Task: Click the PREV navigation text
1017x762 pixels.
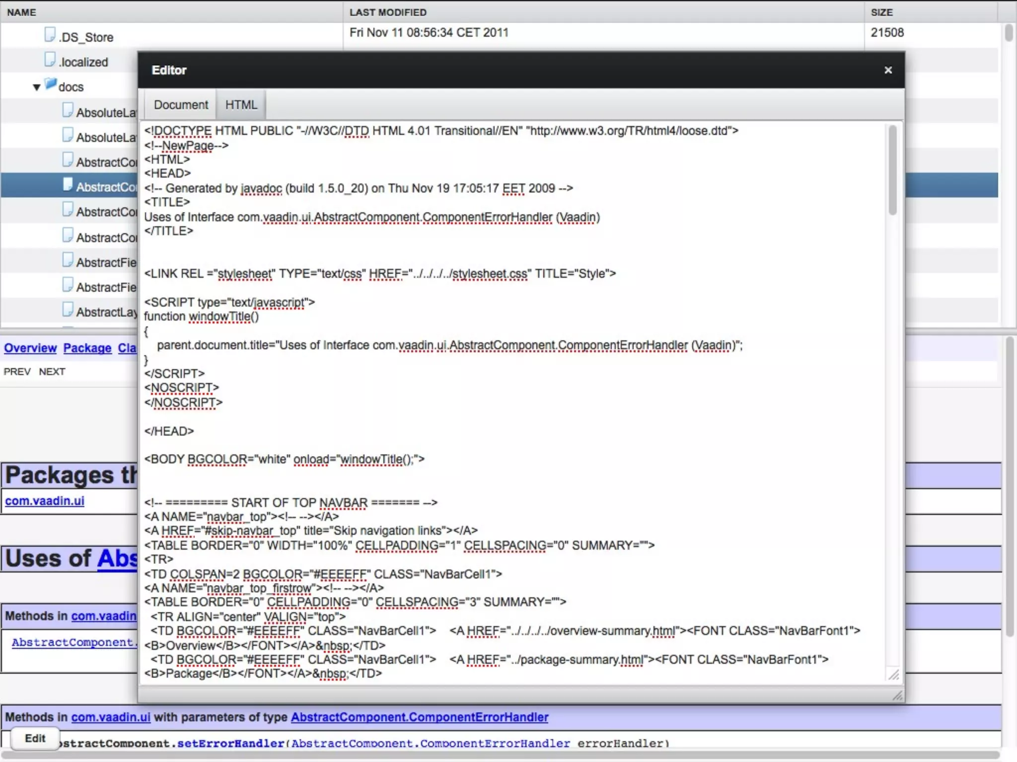Action: pos(17,372)
